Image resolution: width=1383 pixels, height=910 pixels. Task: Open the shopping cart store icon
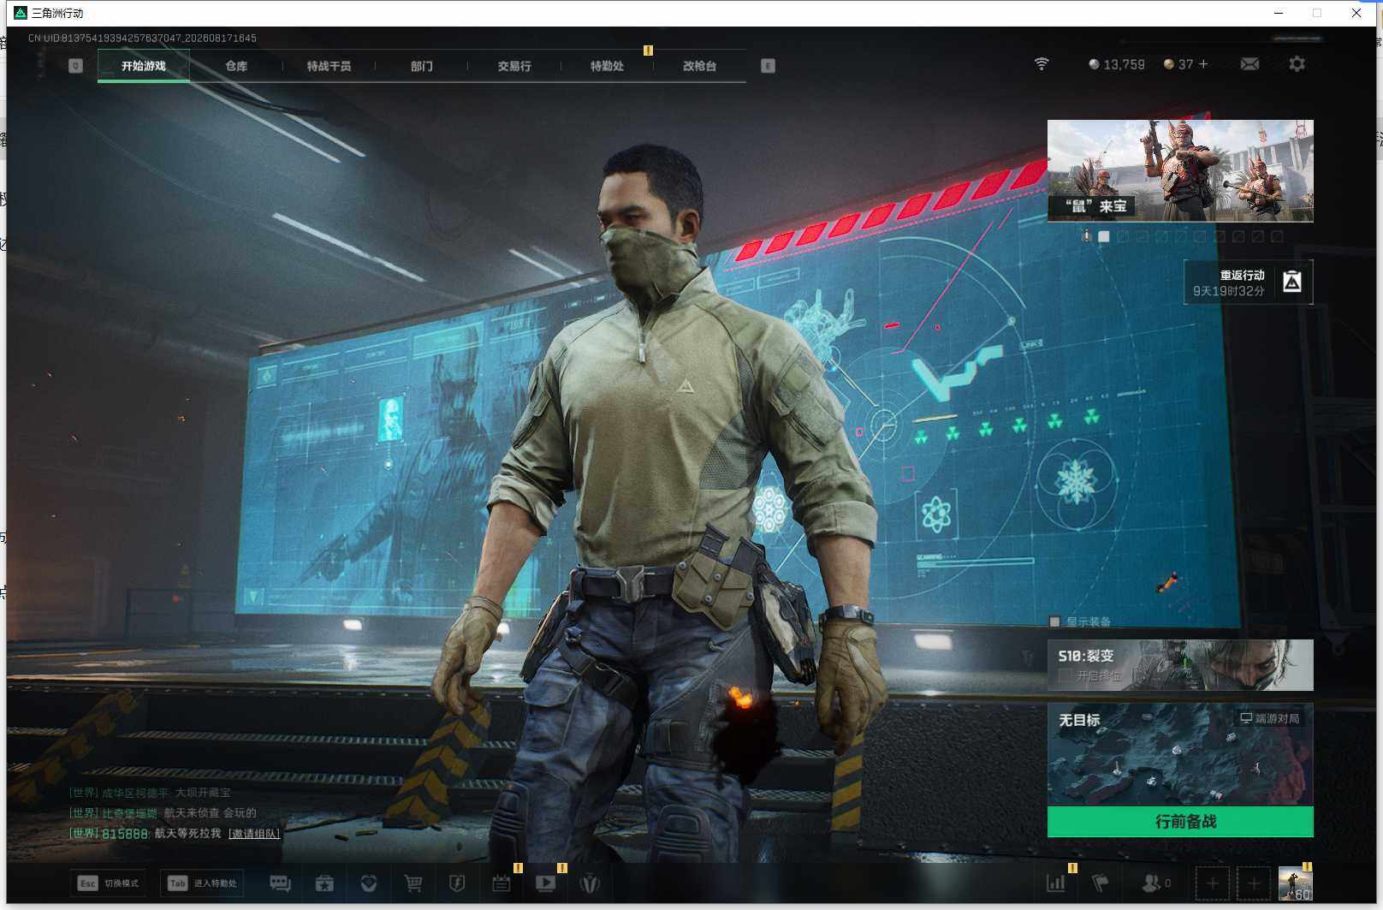413,883
